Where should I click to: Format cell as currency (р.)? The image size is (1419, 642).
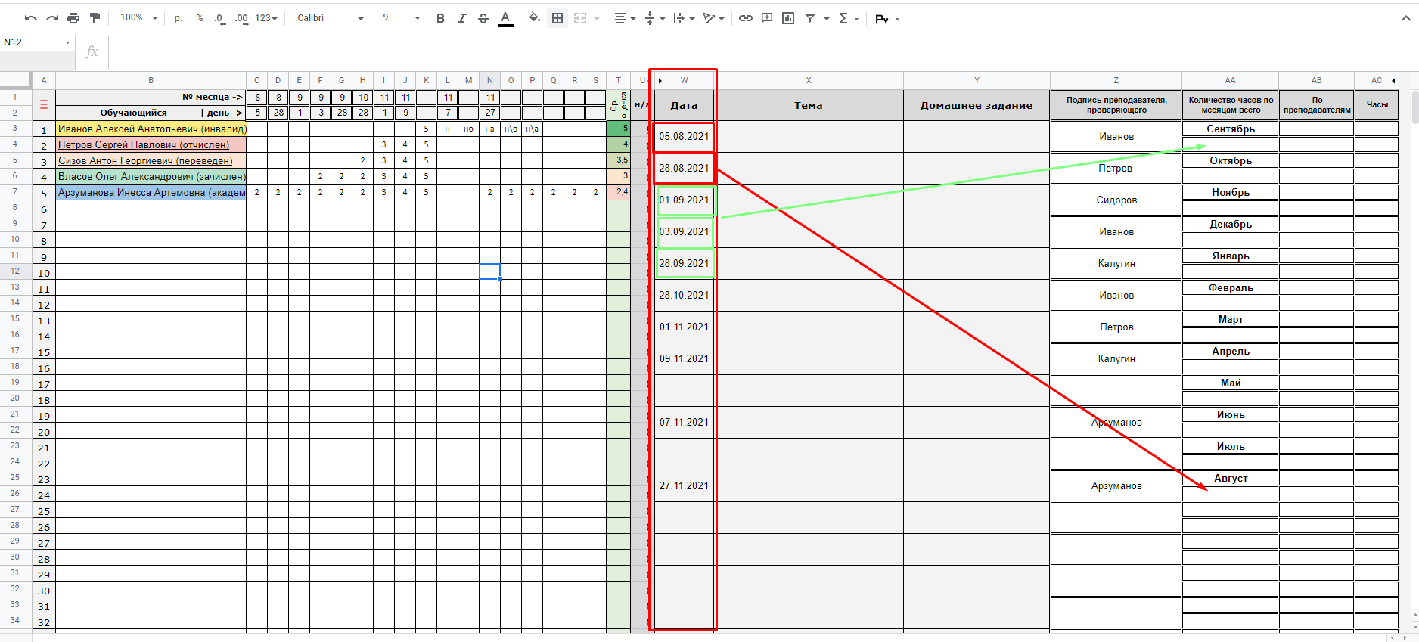179,18
